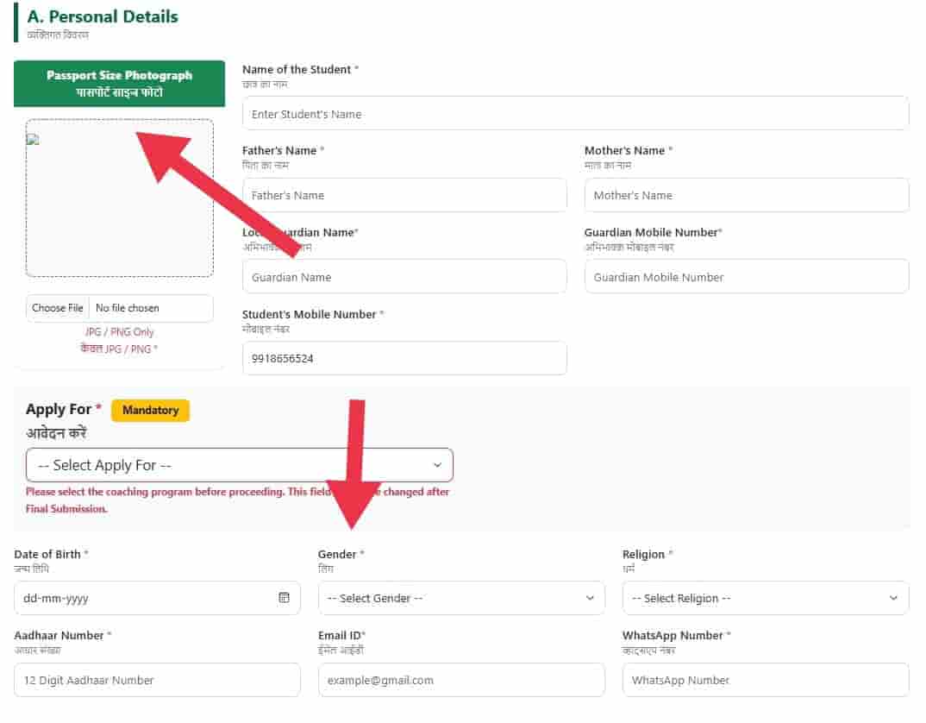
Task: Click the Enter Student's Name field
Action: 575,114
